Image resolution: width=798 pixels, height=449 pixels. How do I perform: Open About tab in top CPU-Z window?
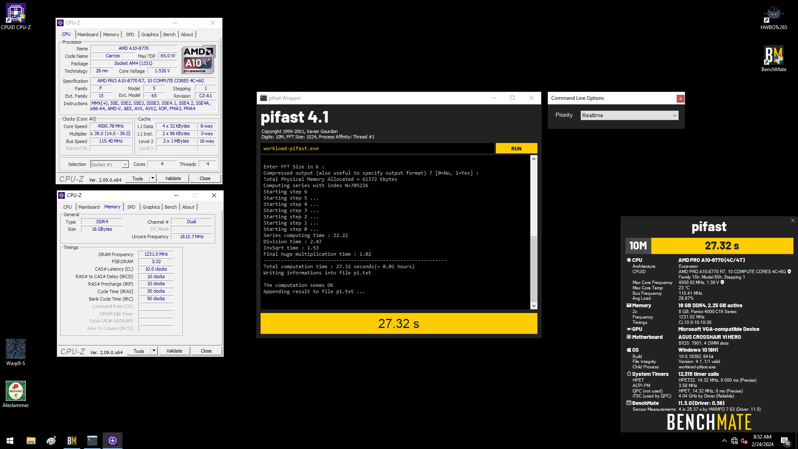point(187,35)
